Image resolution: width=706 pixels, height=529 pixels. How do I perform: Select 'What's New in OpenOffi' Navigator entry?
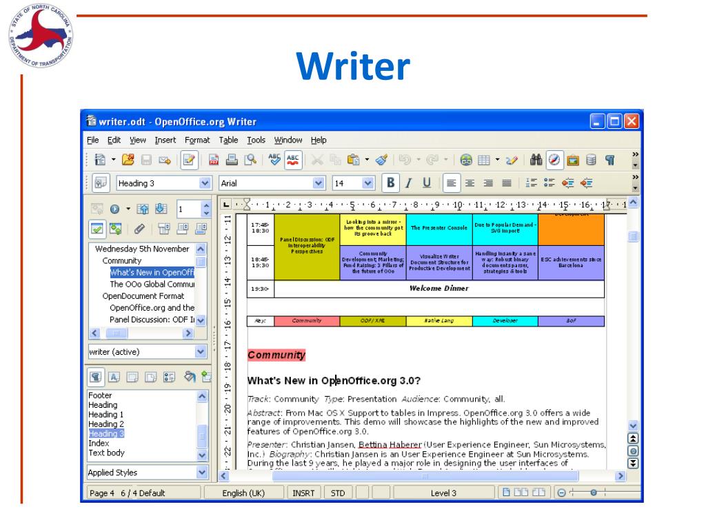pyautogui.click(x=152, y=272)
